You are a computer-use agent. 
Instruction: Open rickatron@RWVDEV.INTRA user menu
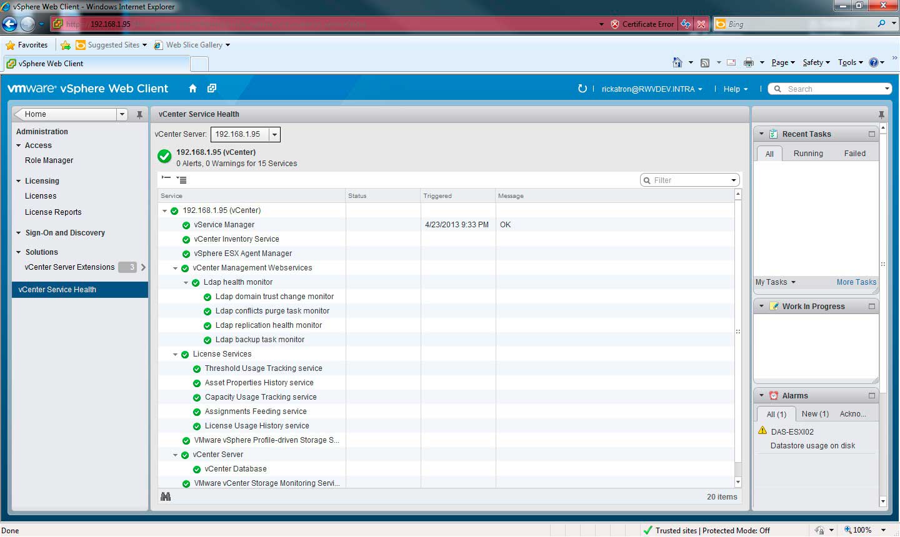pos(652,89)
